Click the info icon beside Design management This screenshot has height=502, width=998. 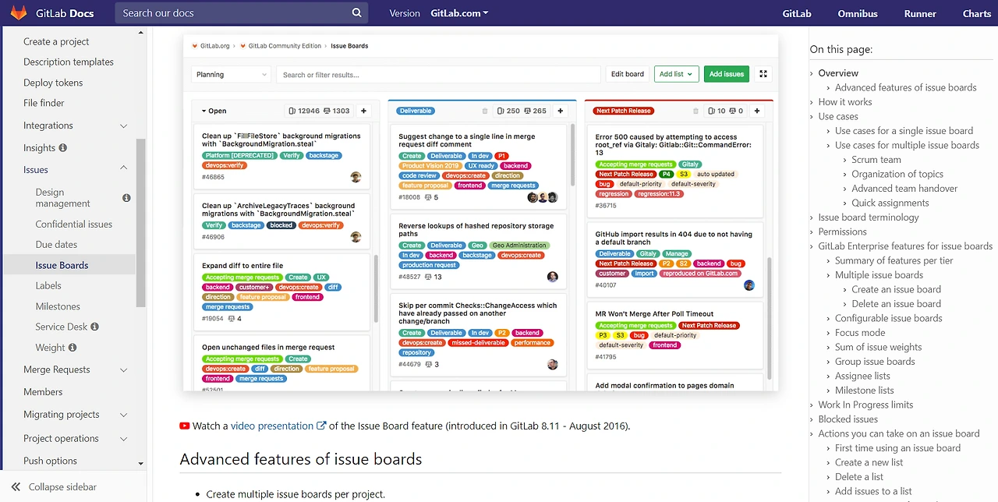tap(126, 198)
